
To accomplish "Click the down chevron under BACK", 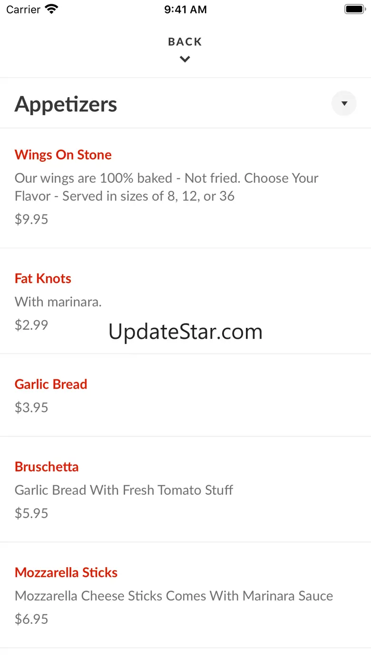I will (x=185, y=59).
